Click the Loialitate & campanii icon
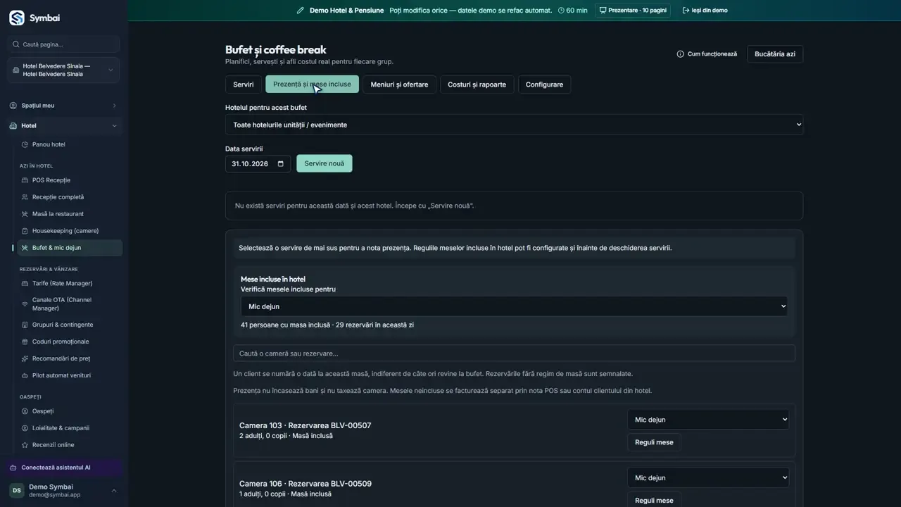901x507 pixels. pos(25,428)
